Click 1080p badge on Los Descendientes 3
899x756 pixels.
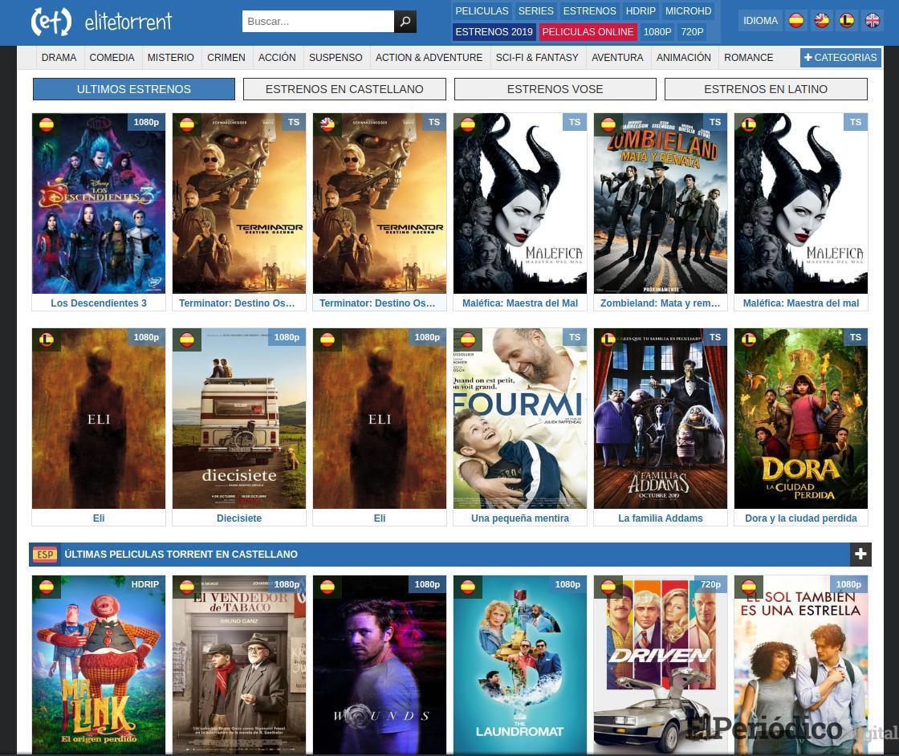pos(146,122)
